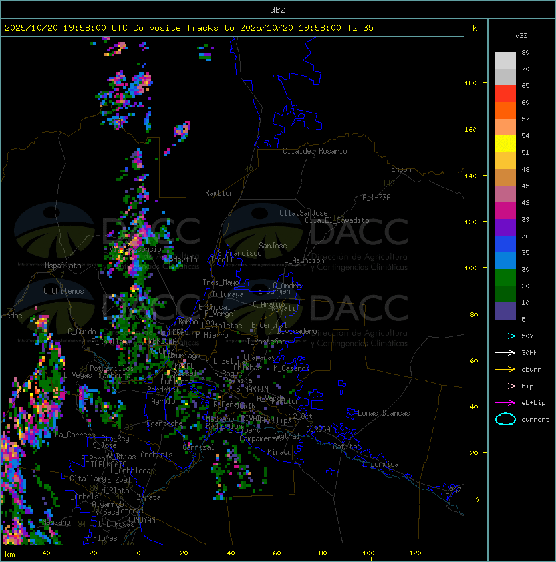Click the 'Ramblon' label near the top
This screenshot has height=562, width=556.
coord(219,193)
